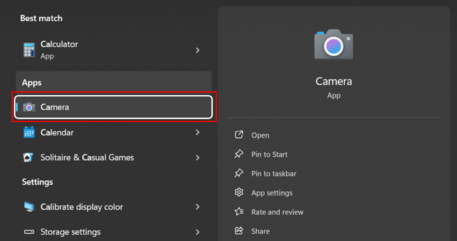Click the Calculator app icon

29,50
